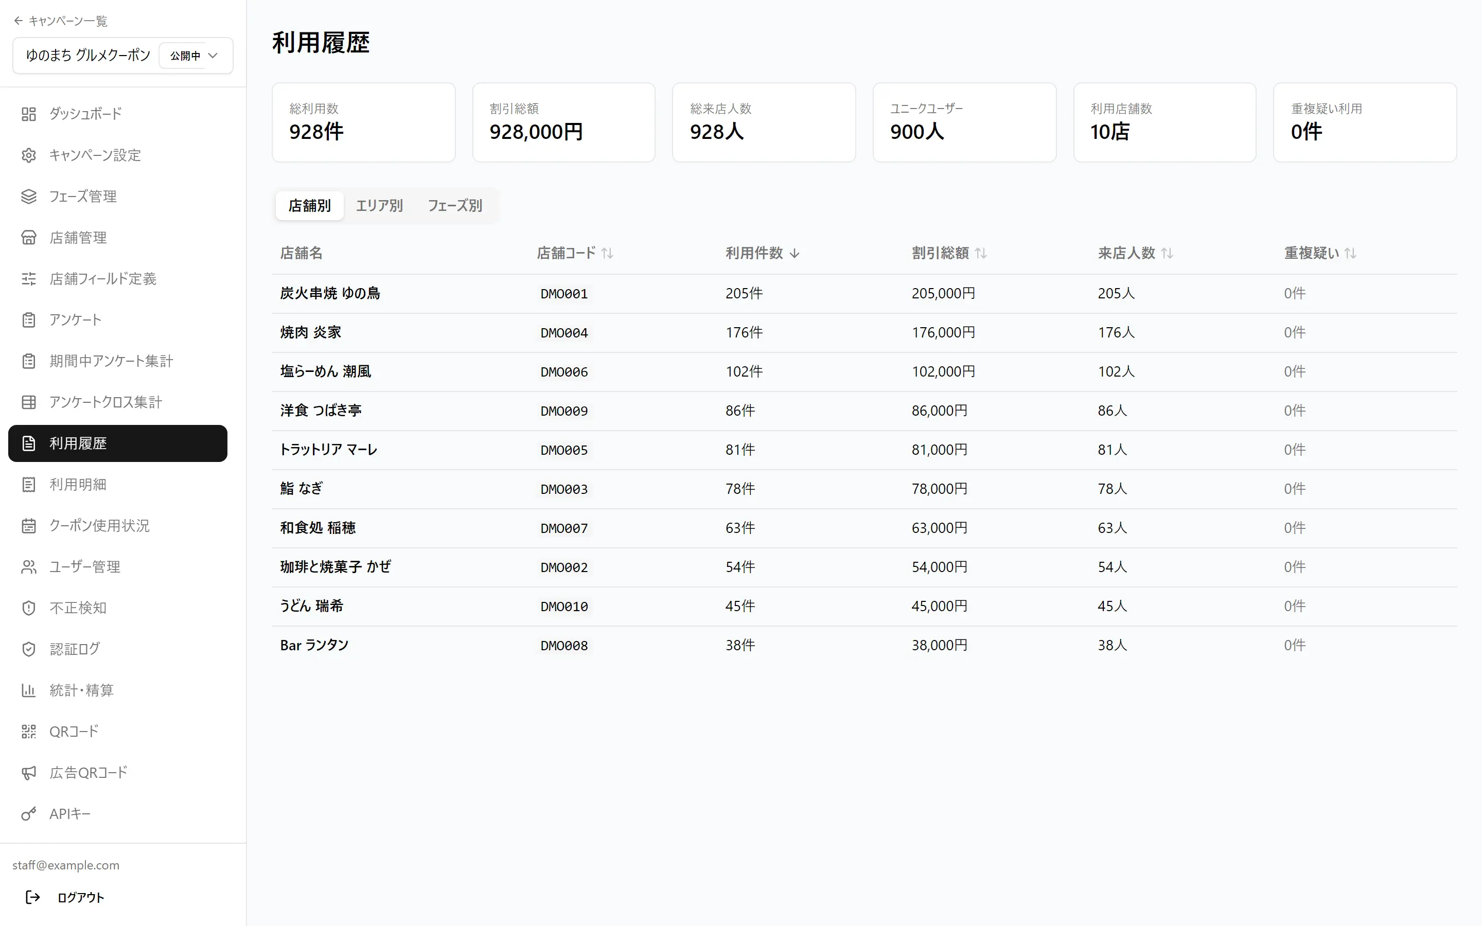
Task: Open the クーポン使用状況 page link
Action: coord(117,525)
